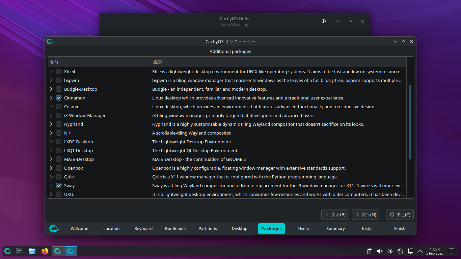461x259 pixels.
Task: Switch to the CachyOS Hello taskbar entry
Action: tap(58, 251)
